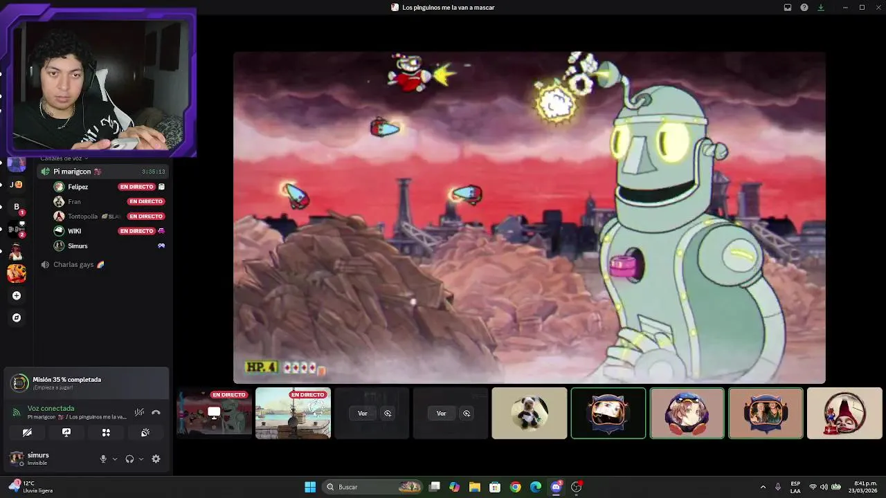Click the Add a Server plus icon
Viewport: 886px width, 498px height.
pos(17,295)
